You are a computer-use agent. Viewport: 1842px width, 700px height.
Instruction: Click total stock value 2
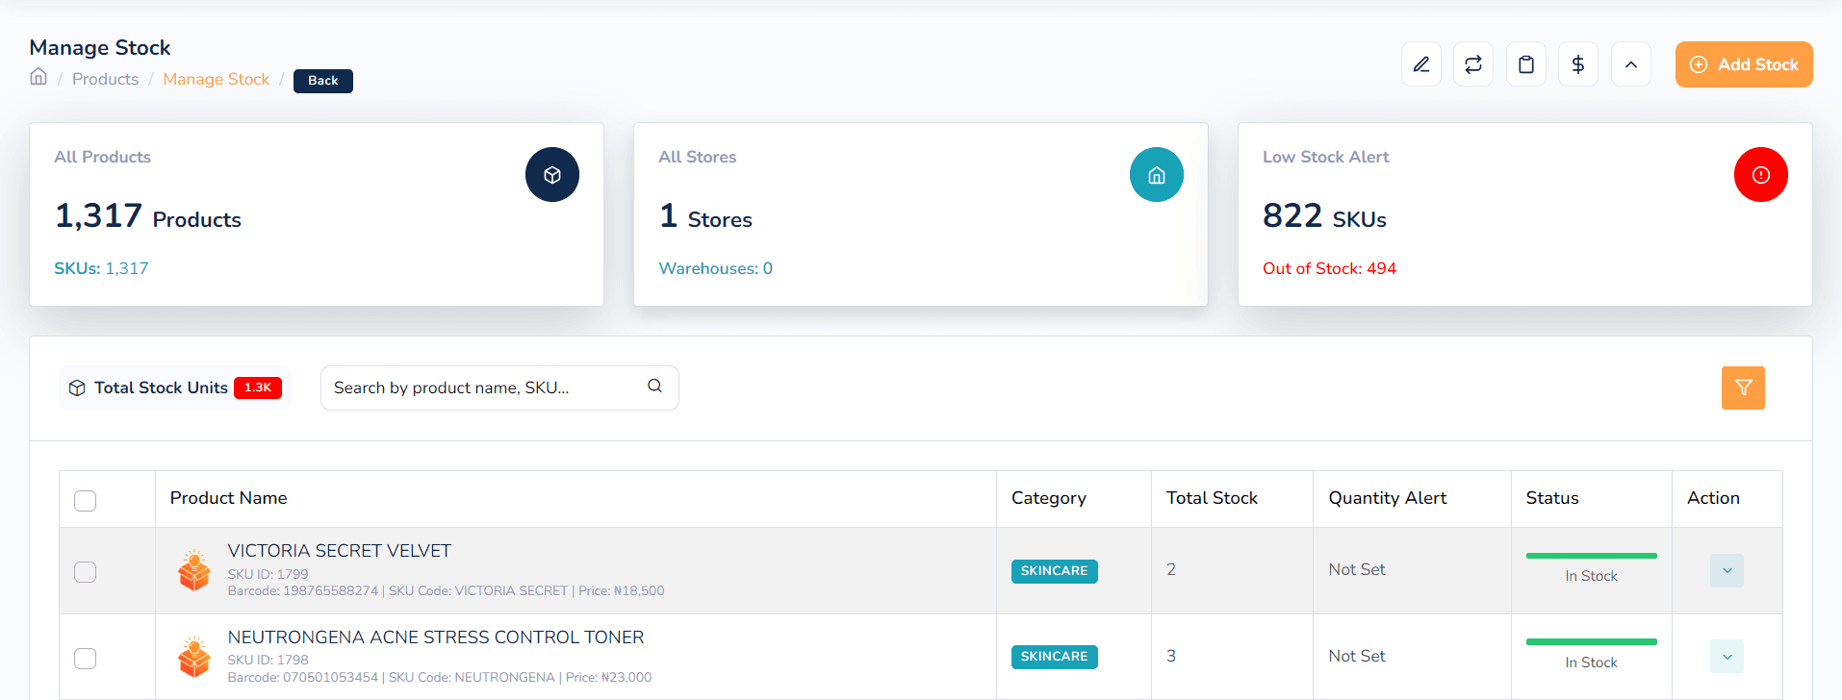[x=1171, y=569]
